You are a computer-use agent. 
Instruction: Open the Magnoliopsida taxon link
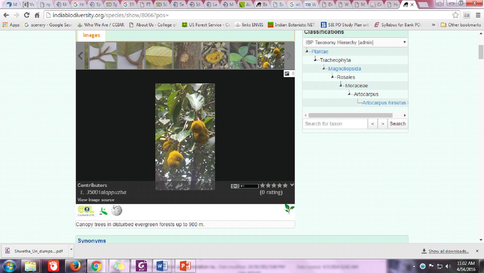pyautogui.click(x=345, y=69)
